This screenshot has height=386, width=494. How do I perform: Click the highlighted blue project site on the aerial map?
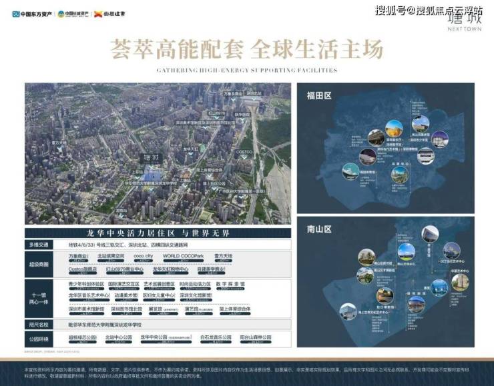pos(152,173)
